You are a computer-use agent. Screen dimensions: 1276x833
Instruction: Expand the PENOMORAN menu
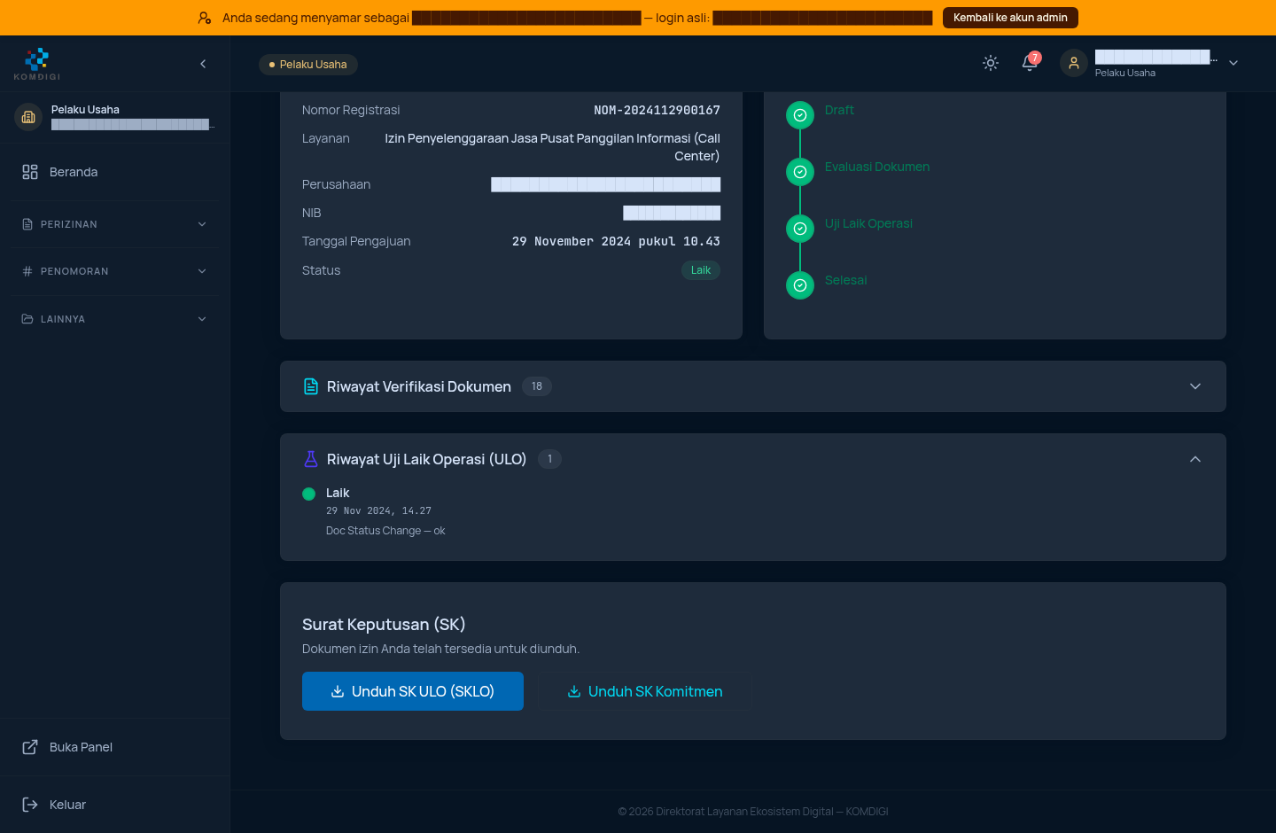coord(114,271)
